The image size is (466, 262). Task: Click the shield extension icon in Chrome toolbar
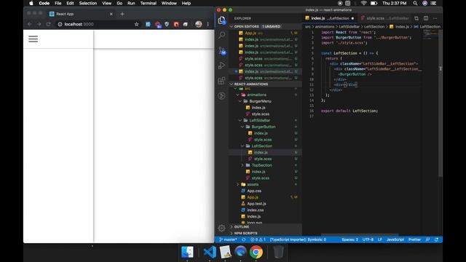click(167, 24)
